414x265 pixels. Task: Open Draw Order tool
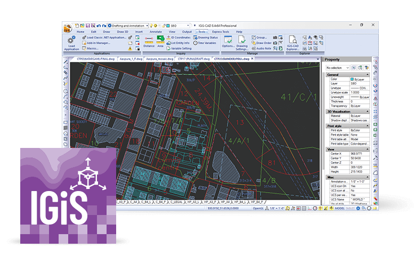[x=262, y=43]
